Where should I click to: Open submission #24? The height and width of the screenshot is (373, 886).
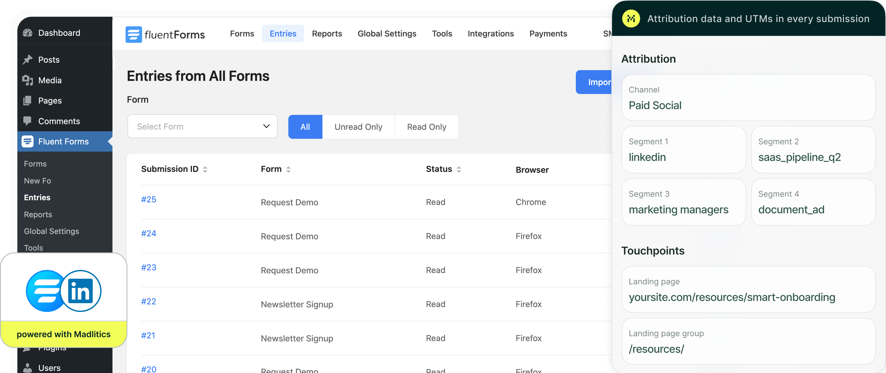pos(149,233)
